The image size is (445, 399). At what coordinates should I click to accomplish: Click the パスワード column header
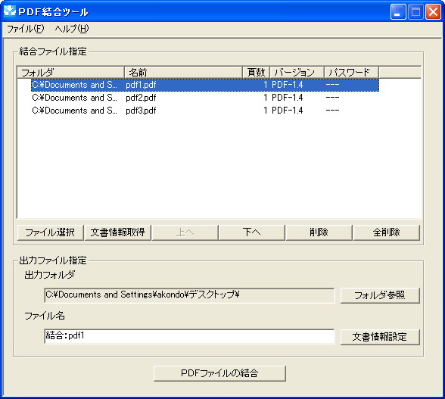point(351,73)
